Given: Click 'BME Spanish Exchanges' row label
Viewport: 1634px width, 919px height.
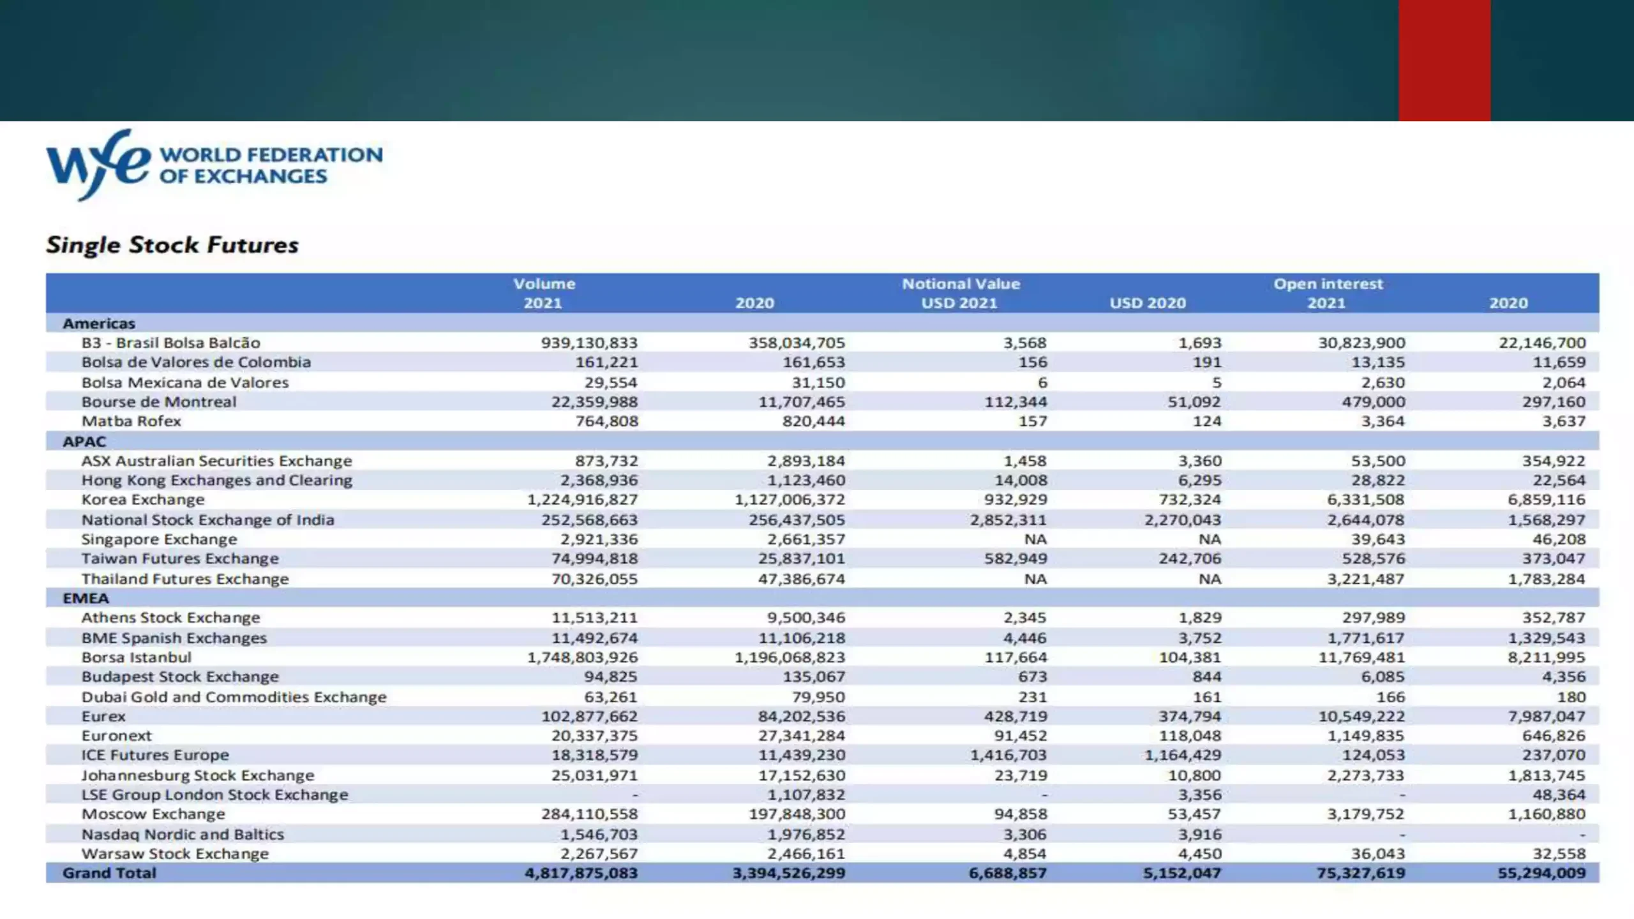Looking at the screenshot, I should tap(174, 638).
